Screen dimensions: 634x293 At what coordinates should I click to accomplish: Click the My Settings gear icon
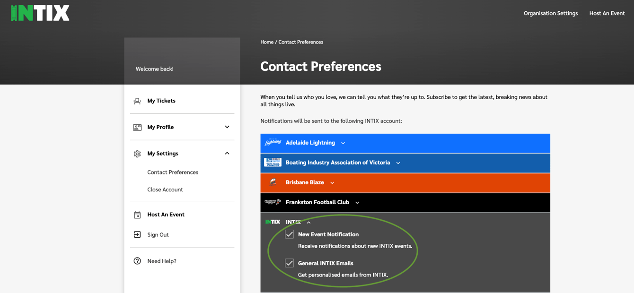point(137,154)
